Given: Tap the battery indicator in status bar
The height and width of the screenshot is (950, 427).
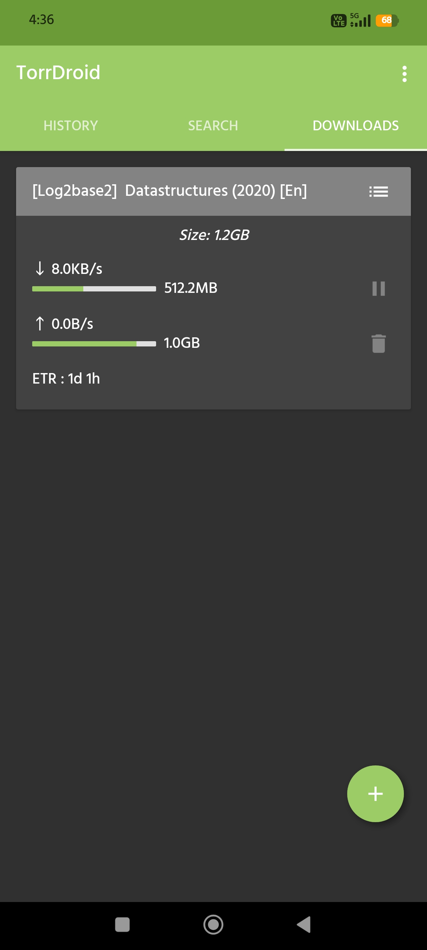Looking at the screenshot, I should (x=387, y=20).
